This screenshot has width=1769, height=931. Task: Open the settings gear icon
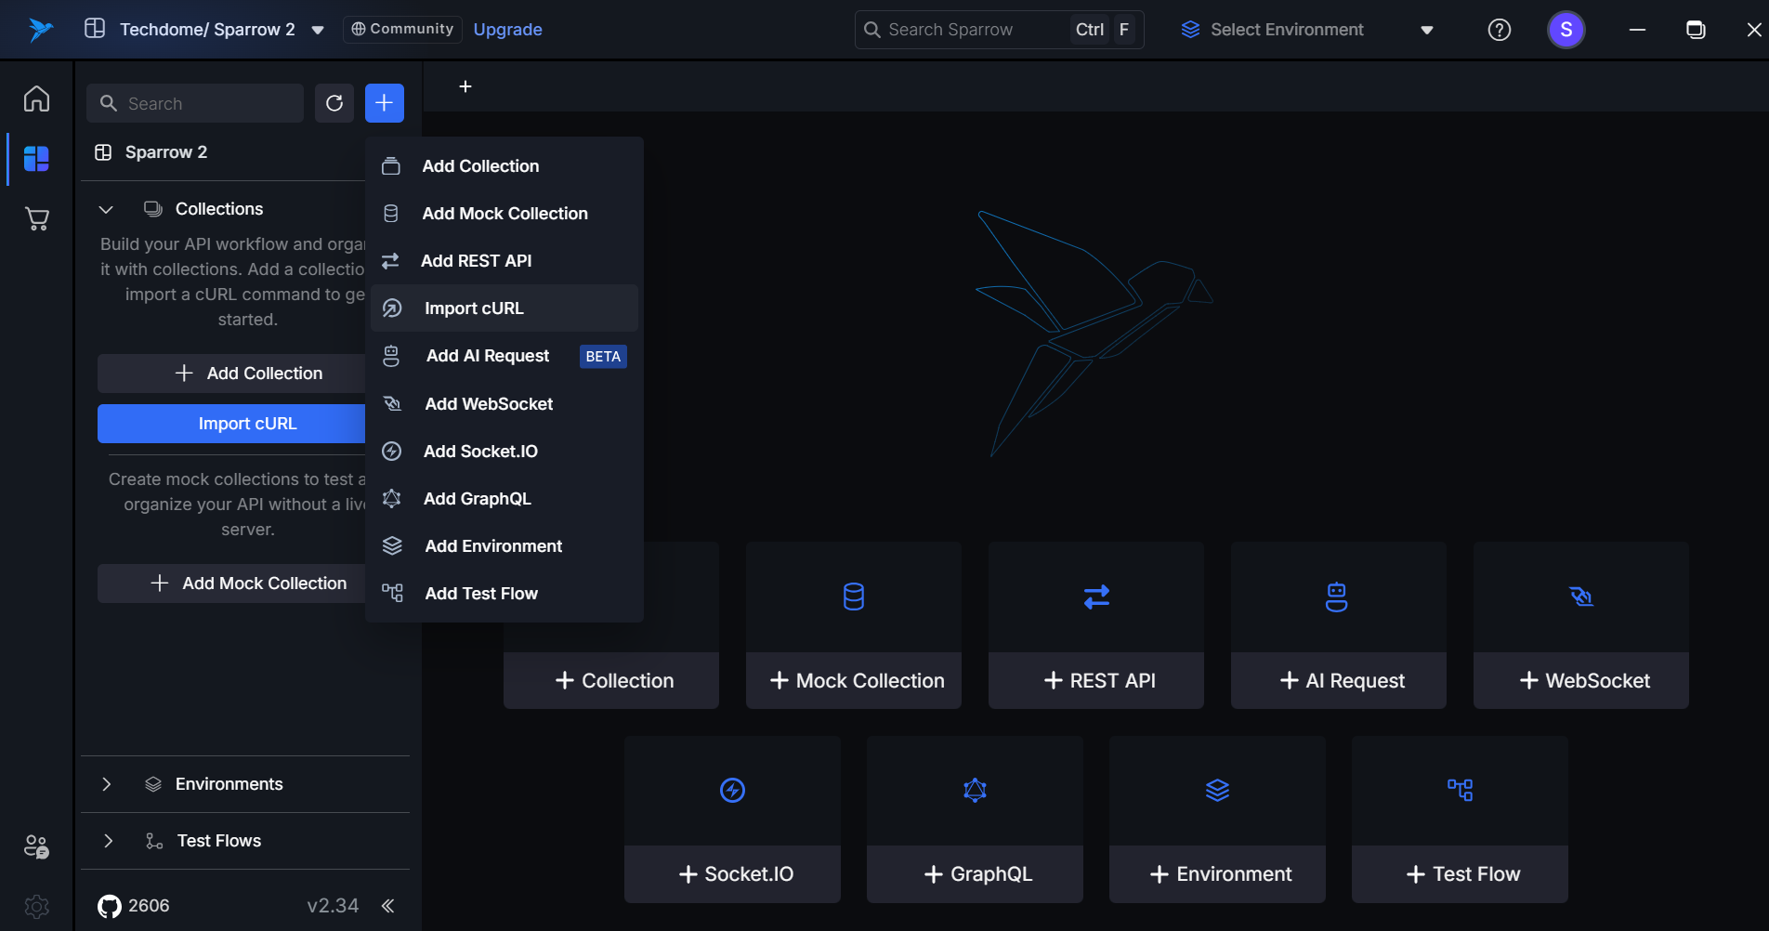click(36, 906)
